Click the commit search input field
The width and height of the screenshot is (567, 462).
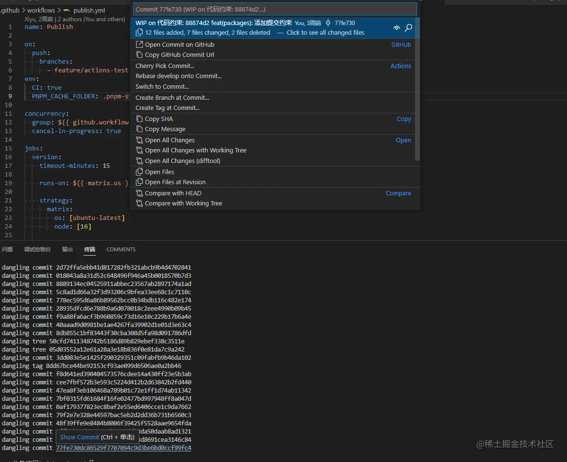point(275,9)
